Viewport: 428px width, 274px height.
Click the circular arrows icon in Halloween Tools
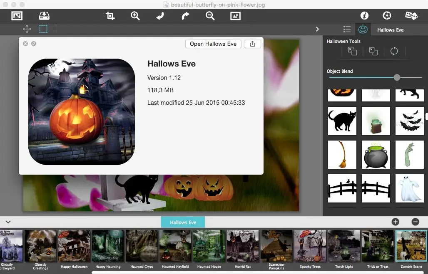pyautogui.click(x=394, y=51)
